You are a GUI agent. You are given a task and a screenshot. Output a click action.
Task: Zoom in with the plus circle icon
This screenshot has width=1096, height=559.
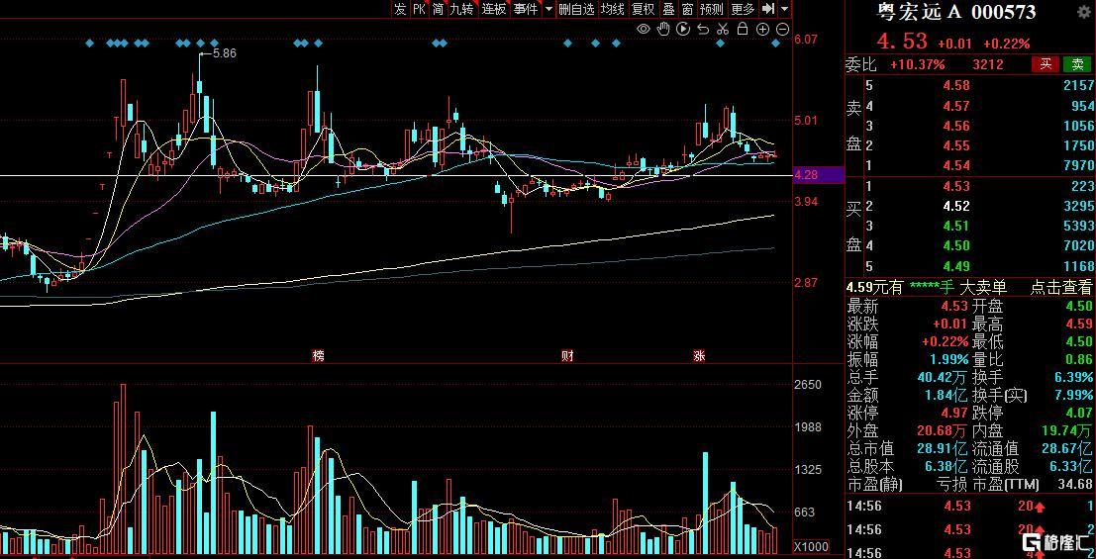tap(762, 29)
